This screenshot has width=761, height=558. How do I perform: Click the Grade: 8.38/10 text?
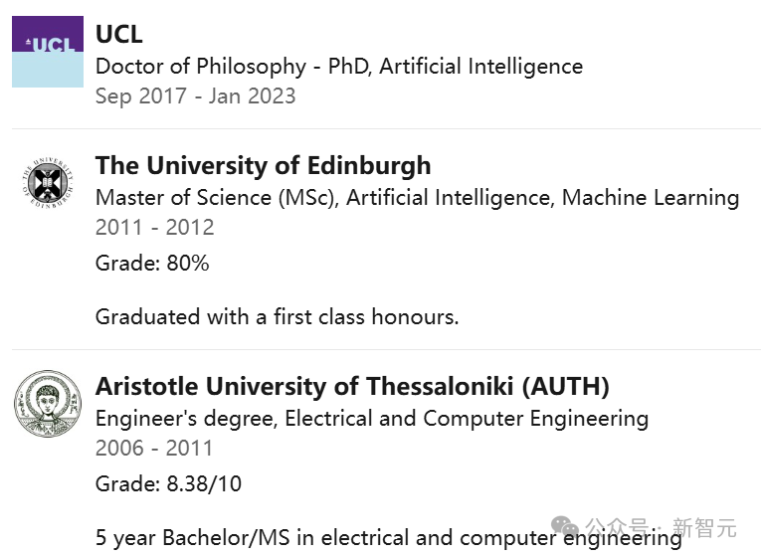pyautogui.click(x=168, y=484)
